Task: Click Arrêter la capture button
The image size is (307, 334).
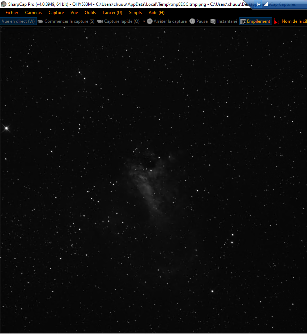Action: tap(167, 21)
